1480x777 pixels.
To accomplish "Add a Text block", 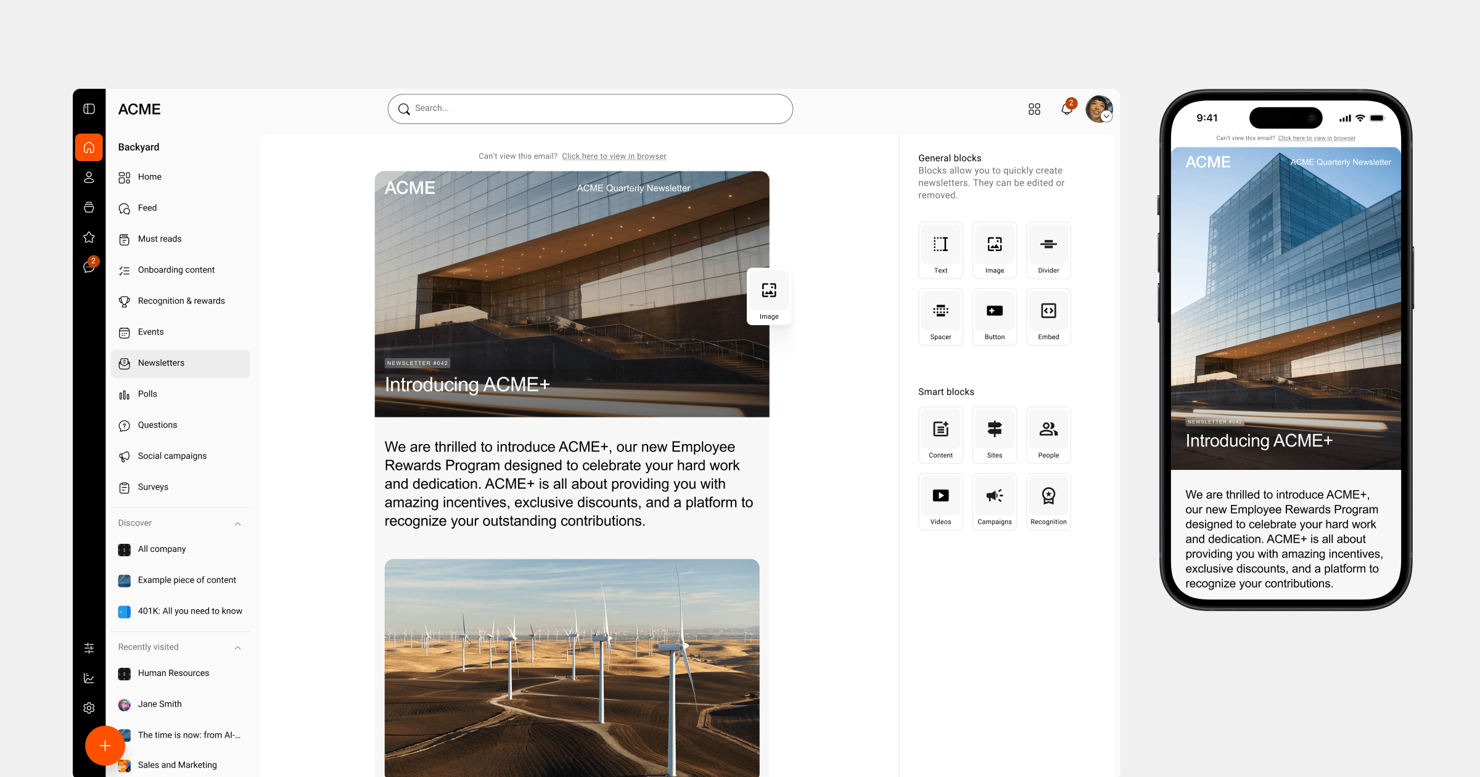I will point(940,250).
